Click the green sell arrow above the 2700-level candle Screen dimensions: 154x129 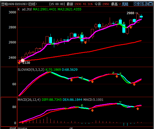point(82,34)
